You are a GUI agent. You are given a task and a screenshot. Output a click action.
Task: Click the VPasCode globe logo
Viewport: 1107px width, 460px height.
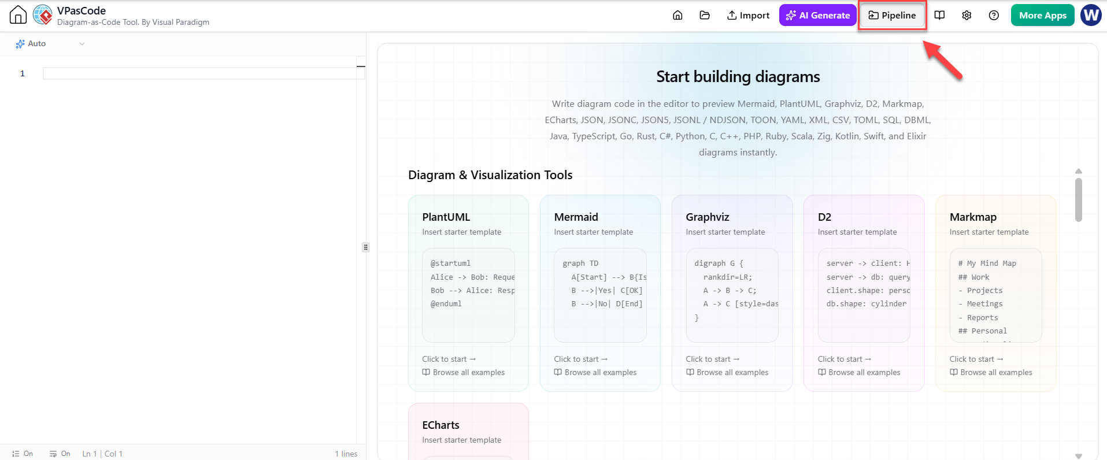pos(43,15)
